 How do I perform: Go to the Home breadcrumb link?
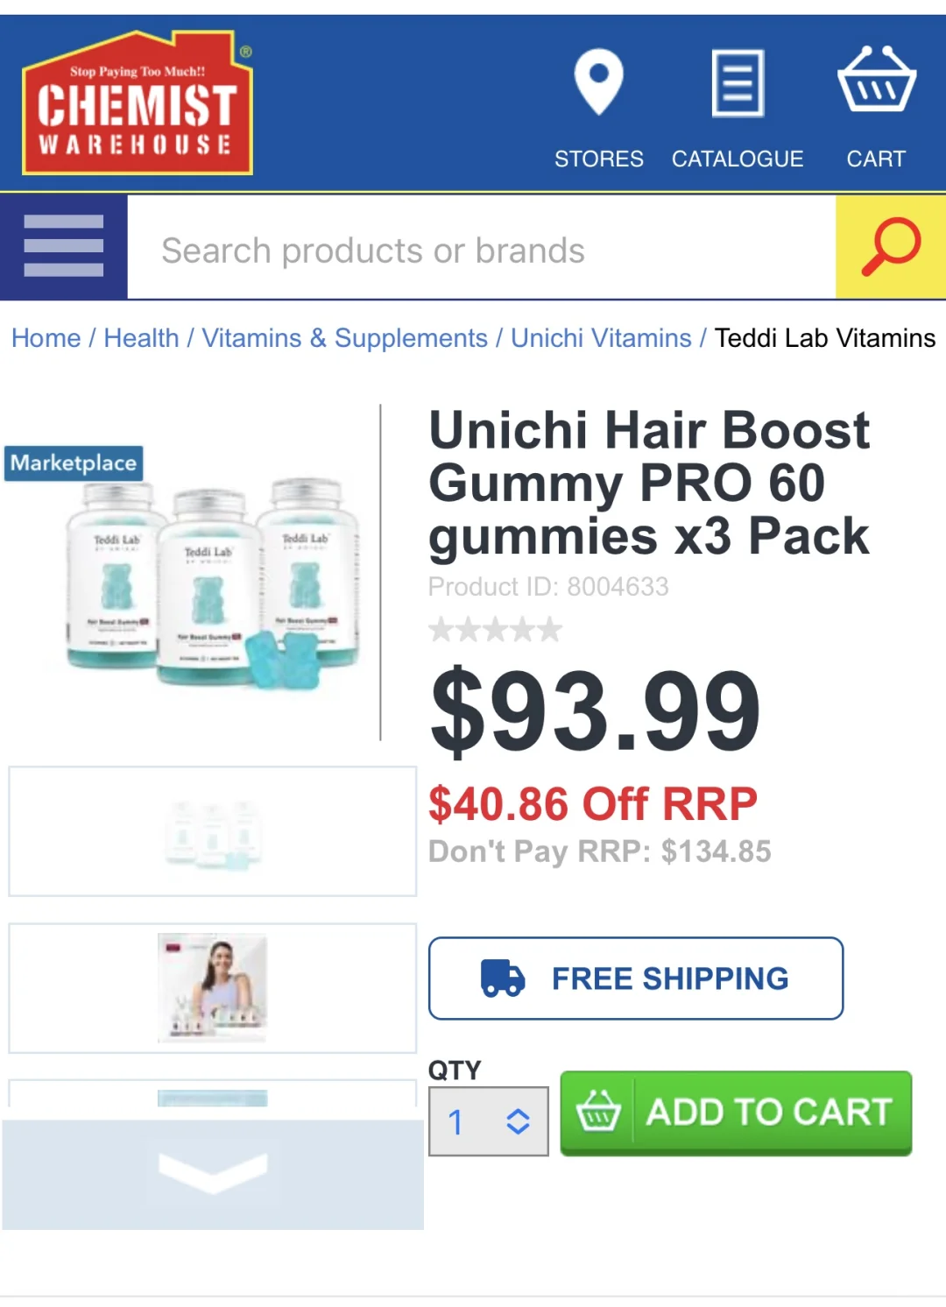[x=46, y=338]
